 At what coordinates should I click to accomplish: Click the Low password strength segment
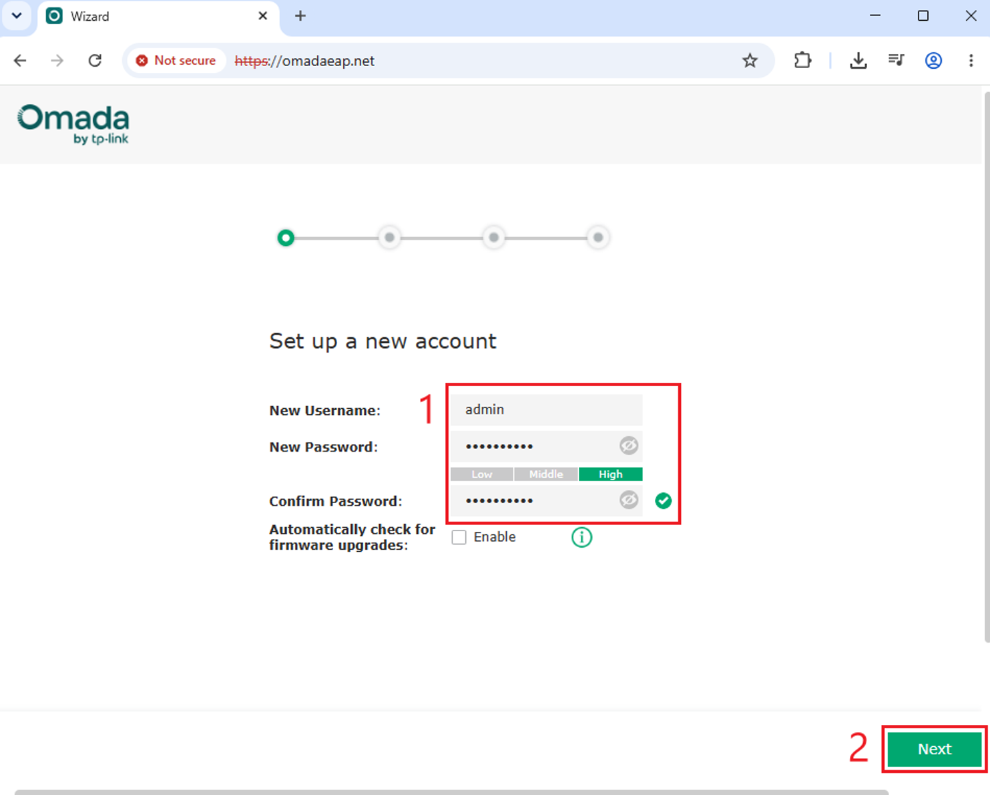tap(482, 474)
